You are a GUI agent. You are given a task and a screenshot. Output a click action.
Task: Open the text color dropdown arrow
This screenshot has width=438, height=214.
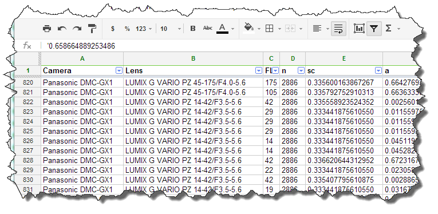232,29
